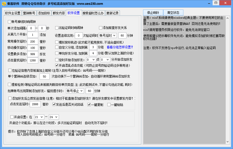
Task: Uncheck 开启混乱点击功能 option
Action: (57, 65)
